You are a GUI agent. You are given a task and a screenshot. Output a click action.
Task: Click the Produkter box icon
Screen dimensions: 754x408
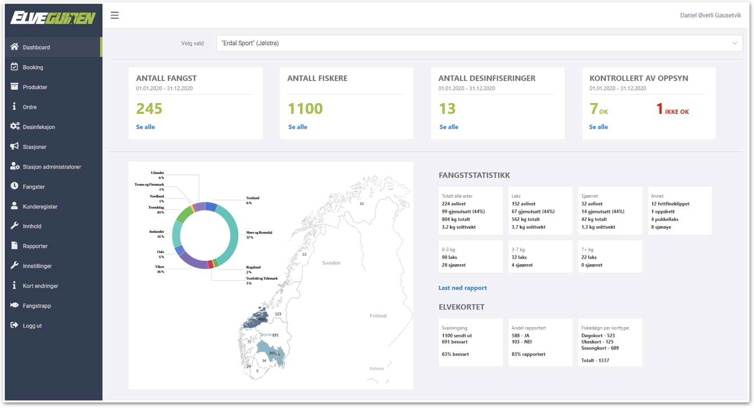click(x=14, y=87)
